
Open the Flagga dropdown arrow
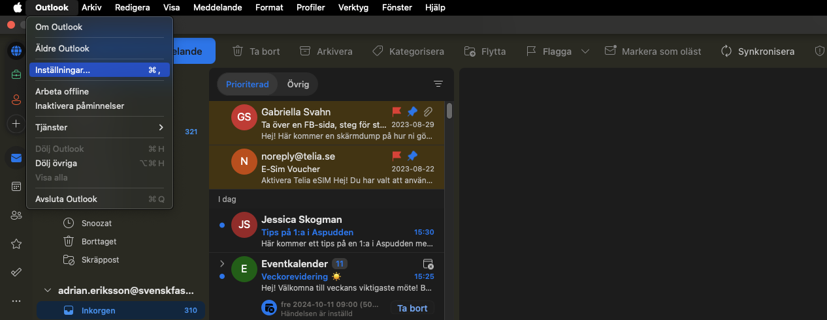tap(585, 51)
